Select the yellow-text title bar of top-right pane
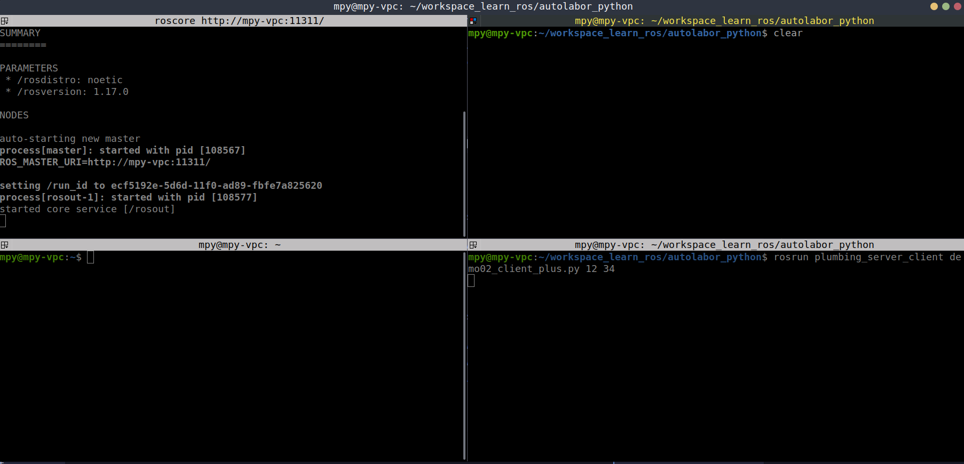 pyautogui.click(x=724, y=21)
